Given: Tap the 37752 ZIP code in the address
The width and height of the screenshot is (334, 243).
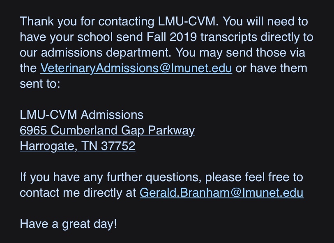Looking at the screenshot, I should (x=118, y=146).
